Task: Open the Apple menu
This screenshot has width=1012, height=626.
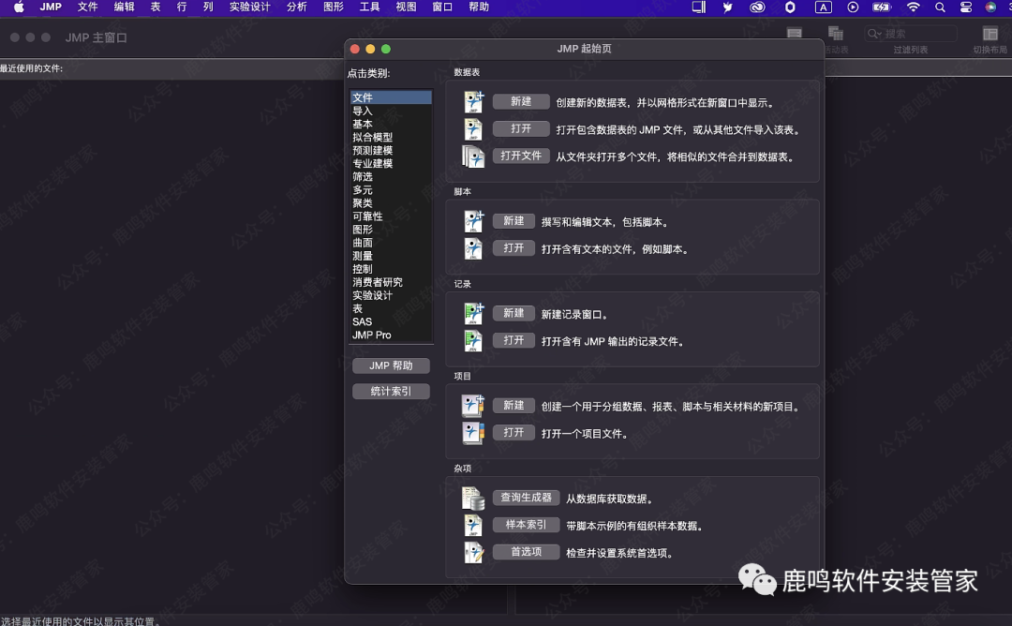Action: point(19,7)
